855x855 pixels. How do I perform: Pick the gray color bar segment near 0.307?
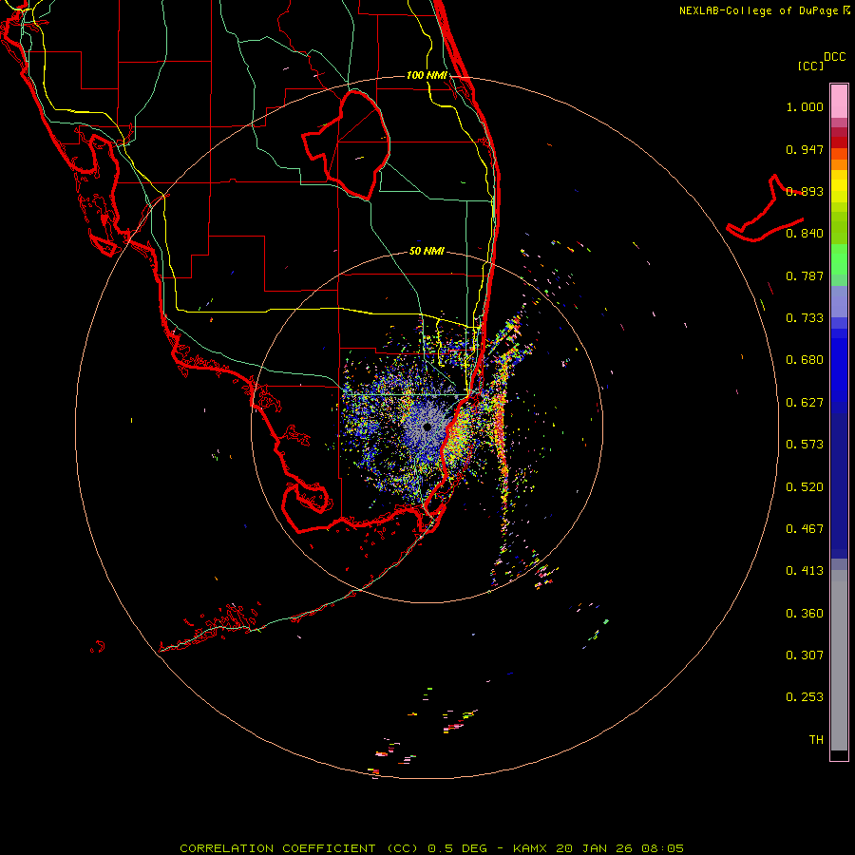pyautogui.click(x=839, y=665)
